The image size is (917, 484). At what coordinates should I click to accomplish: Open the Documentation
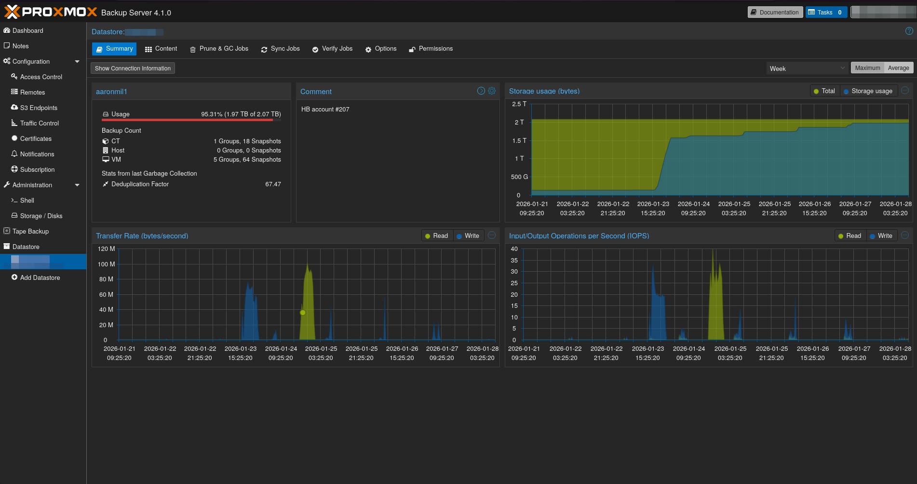pyautogui.click(x=775, y=12)
